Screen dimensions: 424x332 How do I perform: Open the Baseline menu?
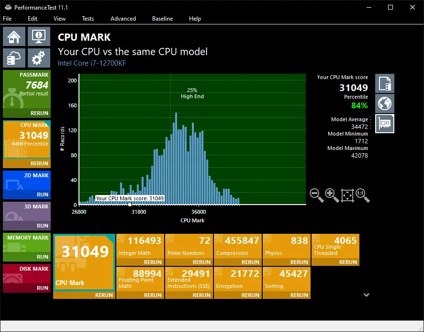[x=163, y=19]
